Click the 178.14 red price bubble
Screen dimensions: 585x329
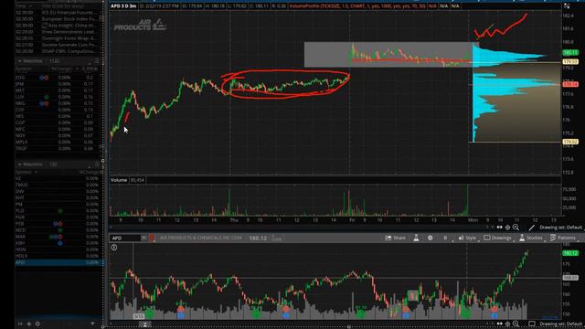click(570, 84)
